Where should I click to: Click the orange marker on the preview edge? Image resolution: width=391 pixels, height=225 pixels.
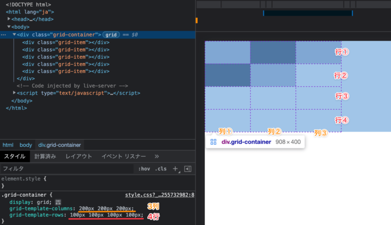pyautogui.click(x=197, y=21)
